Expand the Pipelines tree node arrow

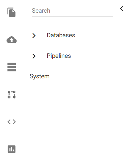point(34,56)
